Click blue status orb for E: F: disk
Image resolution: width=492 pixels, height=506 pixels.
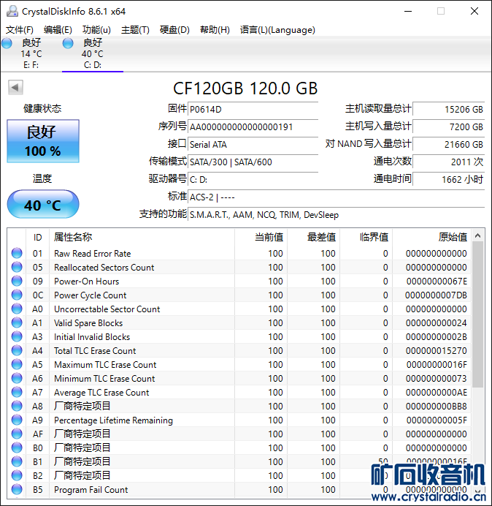tap(7, 43)
